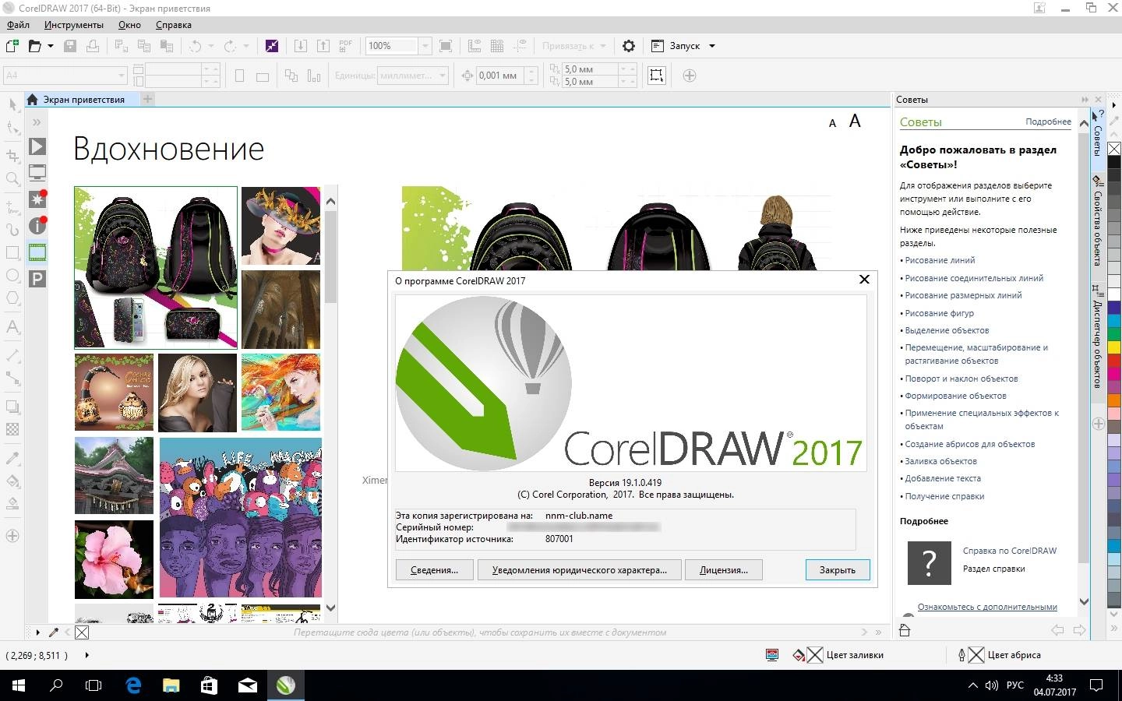
Task: Open the Запуск launcher dropdown
Action: pos(712,46)
